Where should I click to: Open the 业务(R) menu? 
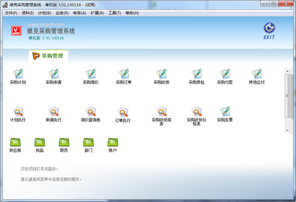(x=62, y=13)
